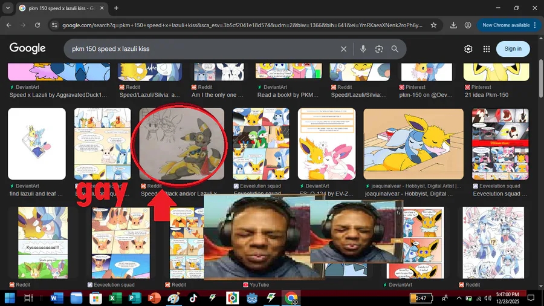This screenshot has width=544, height=306.
Task: Open TikTok from the taskbar
Action: point(193,298)
